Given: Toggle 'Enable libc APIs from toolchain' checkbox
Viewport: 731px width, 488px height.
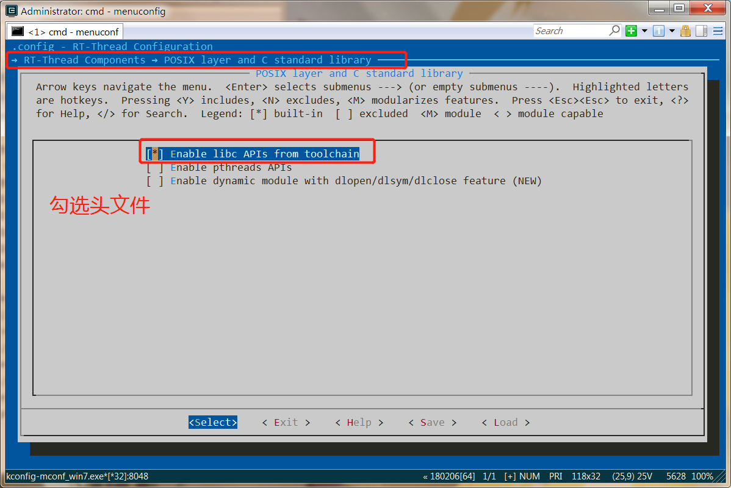Looking at the screenshot, I should 155,154.
